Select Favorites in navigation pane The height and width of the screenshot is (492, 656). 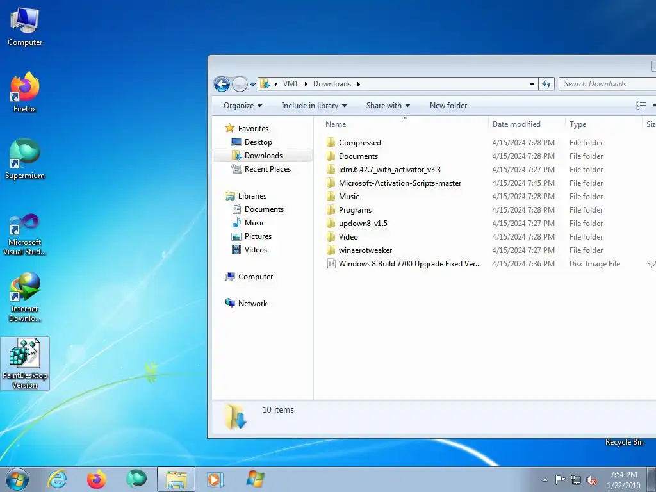coord(252,128)
